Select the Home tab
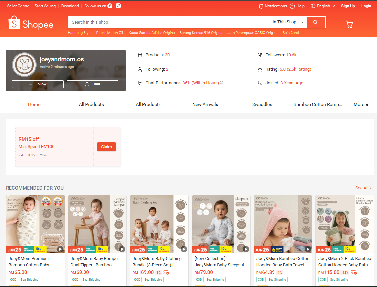 [34, 105]
